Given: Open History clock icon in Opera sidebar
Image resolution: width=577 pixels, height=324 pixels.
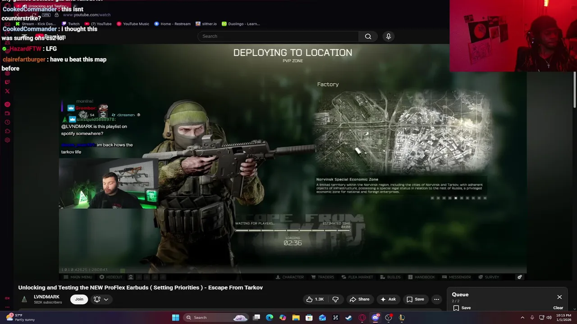Looking at the screenshot, I should tap(7, 122).
